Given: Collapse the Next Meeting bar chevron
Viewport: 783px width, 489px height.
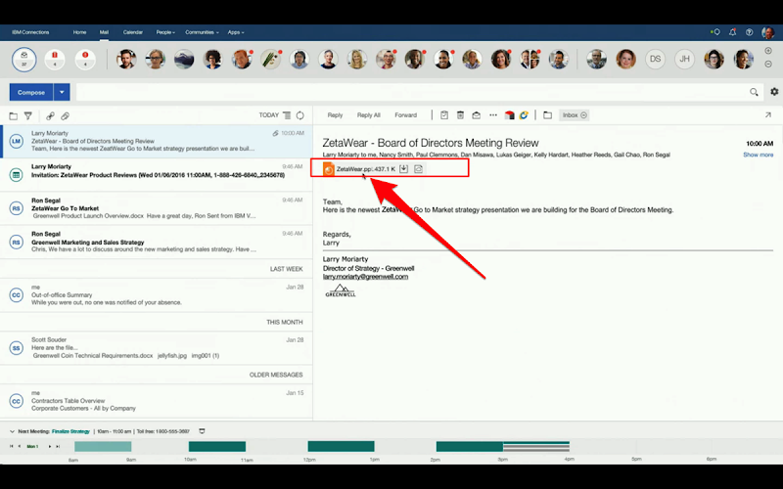Looking at the screenshot, I should click(12, 431).
